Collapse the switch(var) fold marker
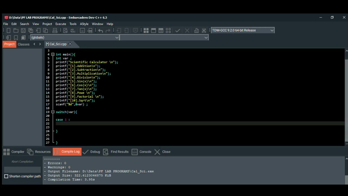This screenshot has width=348, height=196. click(x=53, y=112)
